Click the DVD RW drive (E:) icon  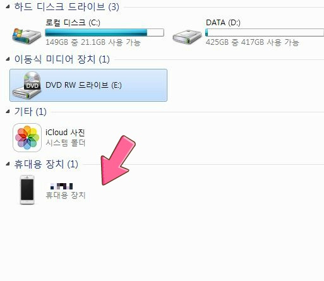coord(27,85)
